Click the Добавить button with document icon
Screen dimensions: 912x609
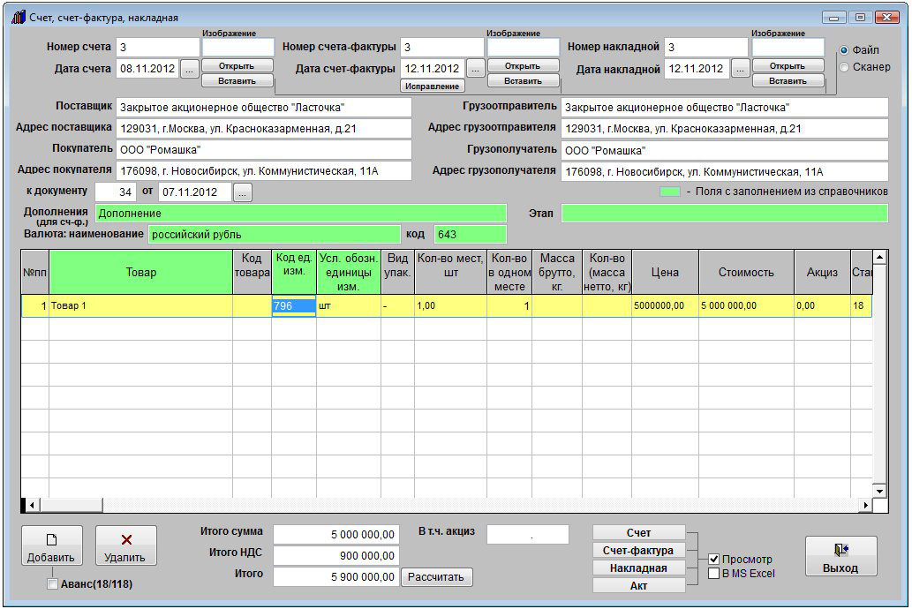coord(51,546)
